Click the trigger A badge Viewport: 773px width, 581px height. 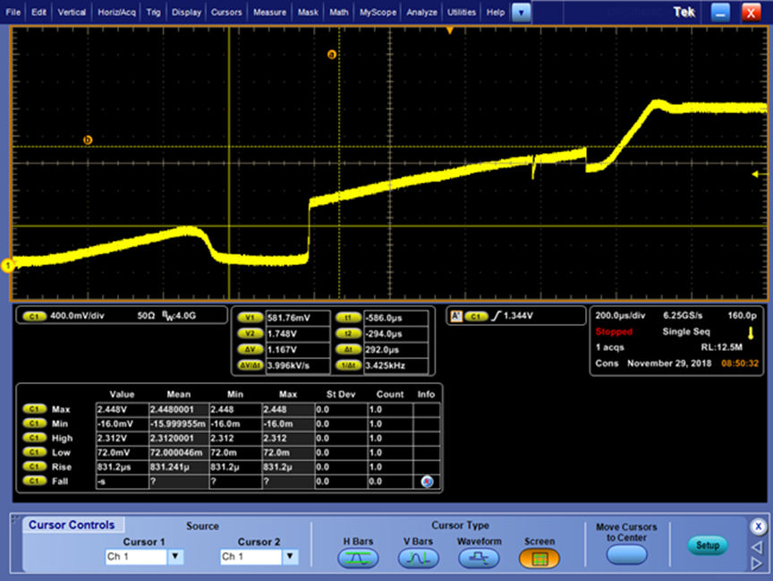coord(456,316)
